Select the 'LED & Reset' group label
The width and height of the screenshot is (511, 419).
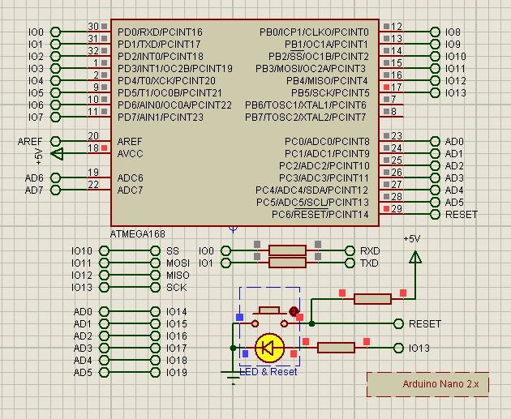(x=268, y=372)
